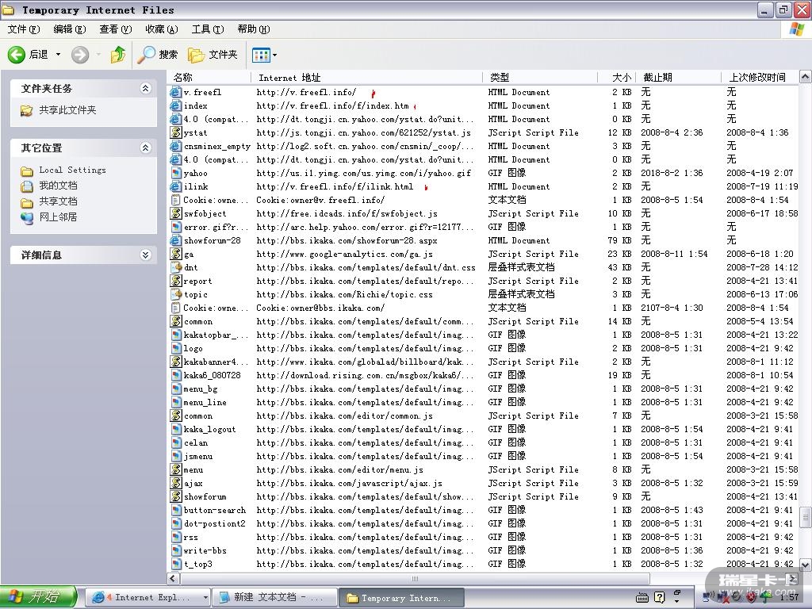Select the write-bbs GIF file icon
The width and height of the screenshot is (812, 609).
tap(176, 550)
